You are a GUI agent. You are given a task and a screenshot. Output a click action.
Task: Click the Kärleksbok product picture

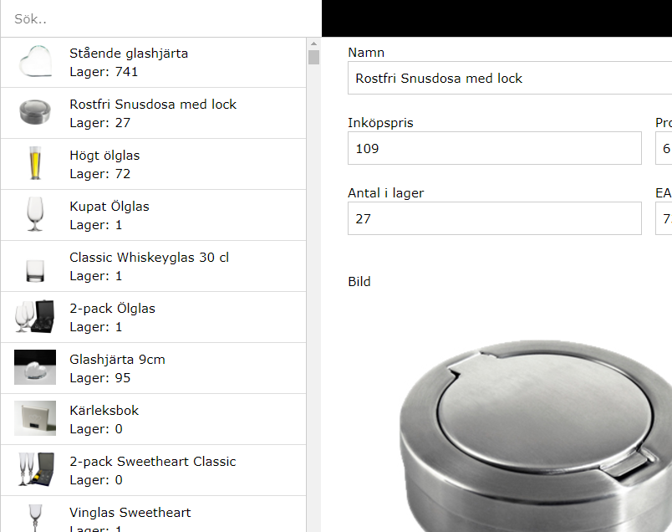coord(35,418)
